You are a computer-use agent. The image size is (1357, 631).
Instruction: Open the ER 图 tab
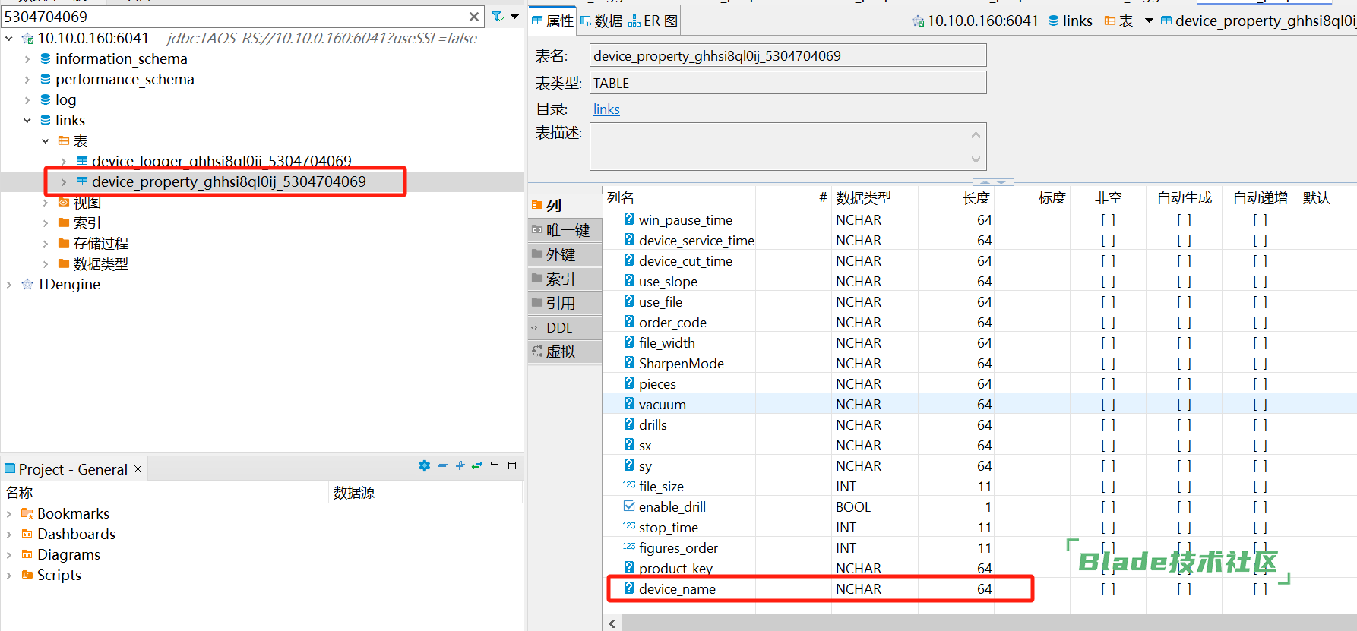(653, 21)
